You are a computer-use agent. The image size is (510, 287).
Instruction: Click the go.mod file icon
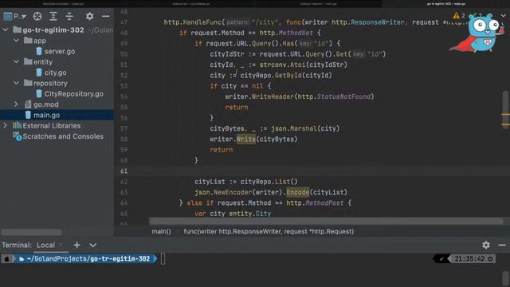click(x=29, y=104)
